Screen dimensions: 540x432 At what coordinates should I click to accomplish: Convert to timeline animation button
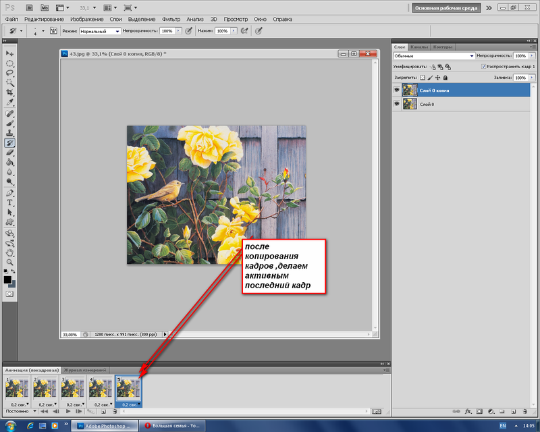coord(377,411)
